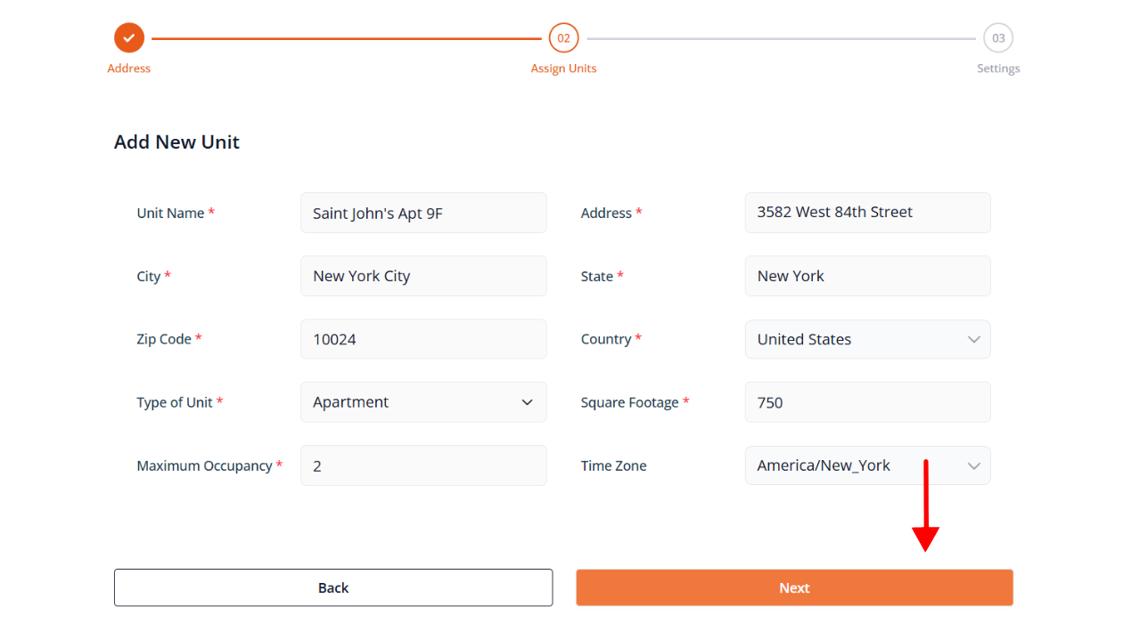Focus the Zip Code field

(x=423, y=339)
